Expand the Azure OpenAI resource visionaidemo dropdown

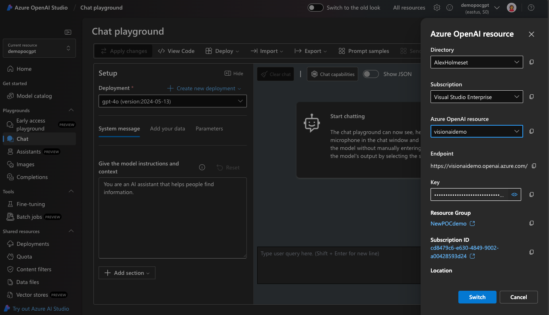click(x=476, y=131)
